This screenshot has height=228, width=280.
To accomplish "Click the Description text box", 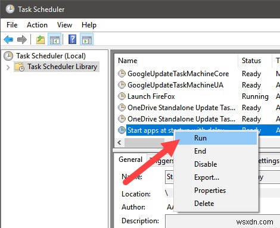I will coord(222,221).
